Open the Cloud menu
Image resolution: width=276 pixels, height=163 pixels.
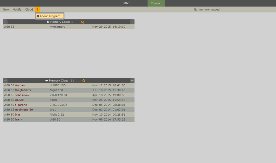(x=29, y=10)
